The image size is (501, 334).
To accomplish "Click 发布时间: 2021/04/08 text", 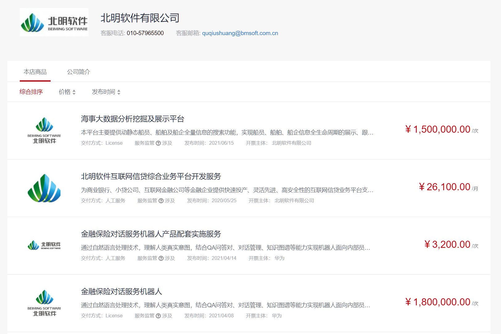I will point(209,316).
